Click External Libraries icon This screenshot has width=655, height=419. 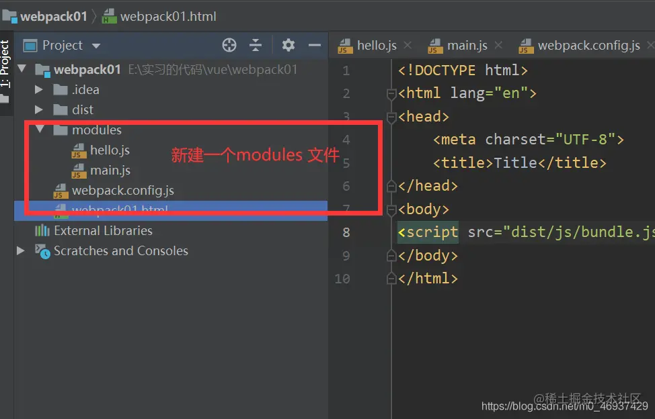(x=42, y=230)
